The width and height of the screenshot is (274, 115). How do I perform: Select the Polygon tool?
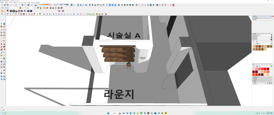pyautogui.click(x=4, y=35)
